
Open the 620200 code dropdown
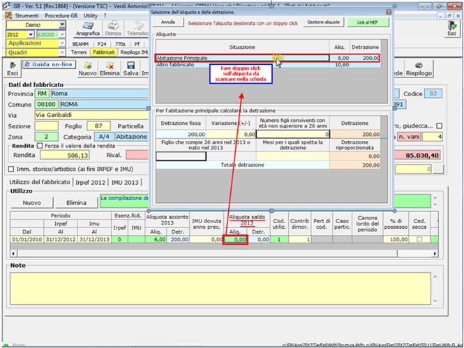[62, 35]
